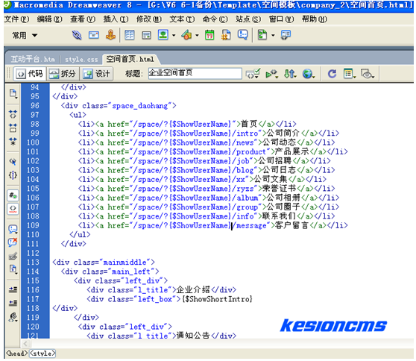
Task: Open the validate markup dropdown
Action: [x=253, y=74]
